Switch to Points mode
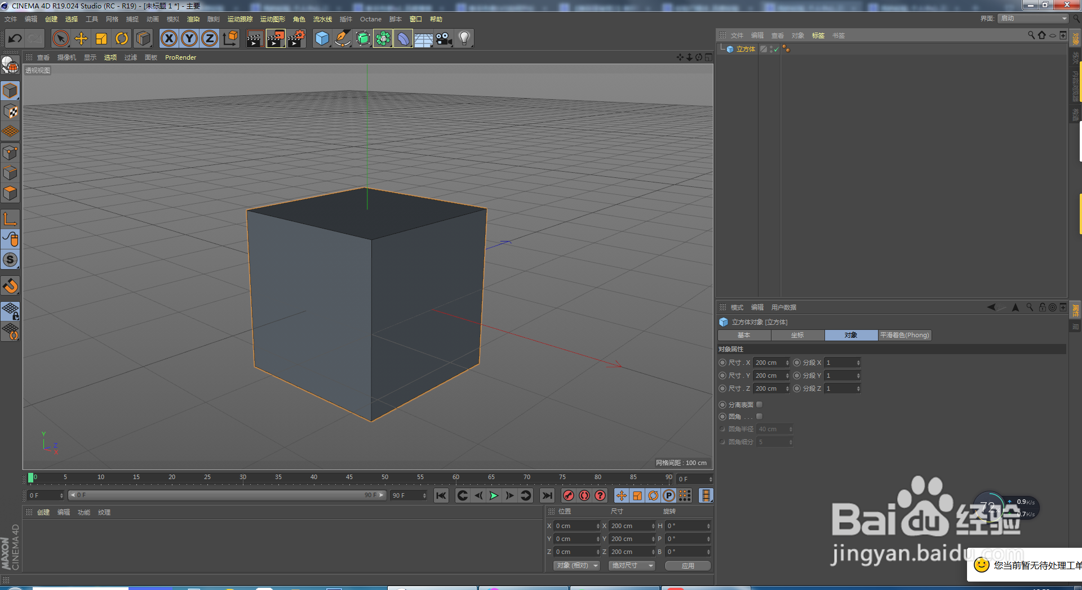The height and width of the screenshot is (590, 1082). click(x=11, y=153)
